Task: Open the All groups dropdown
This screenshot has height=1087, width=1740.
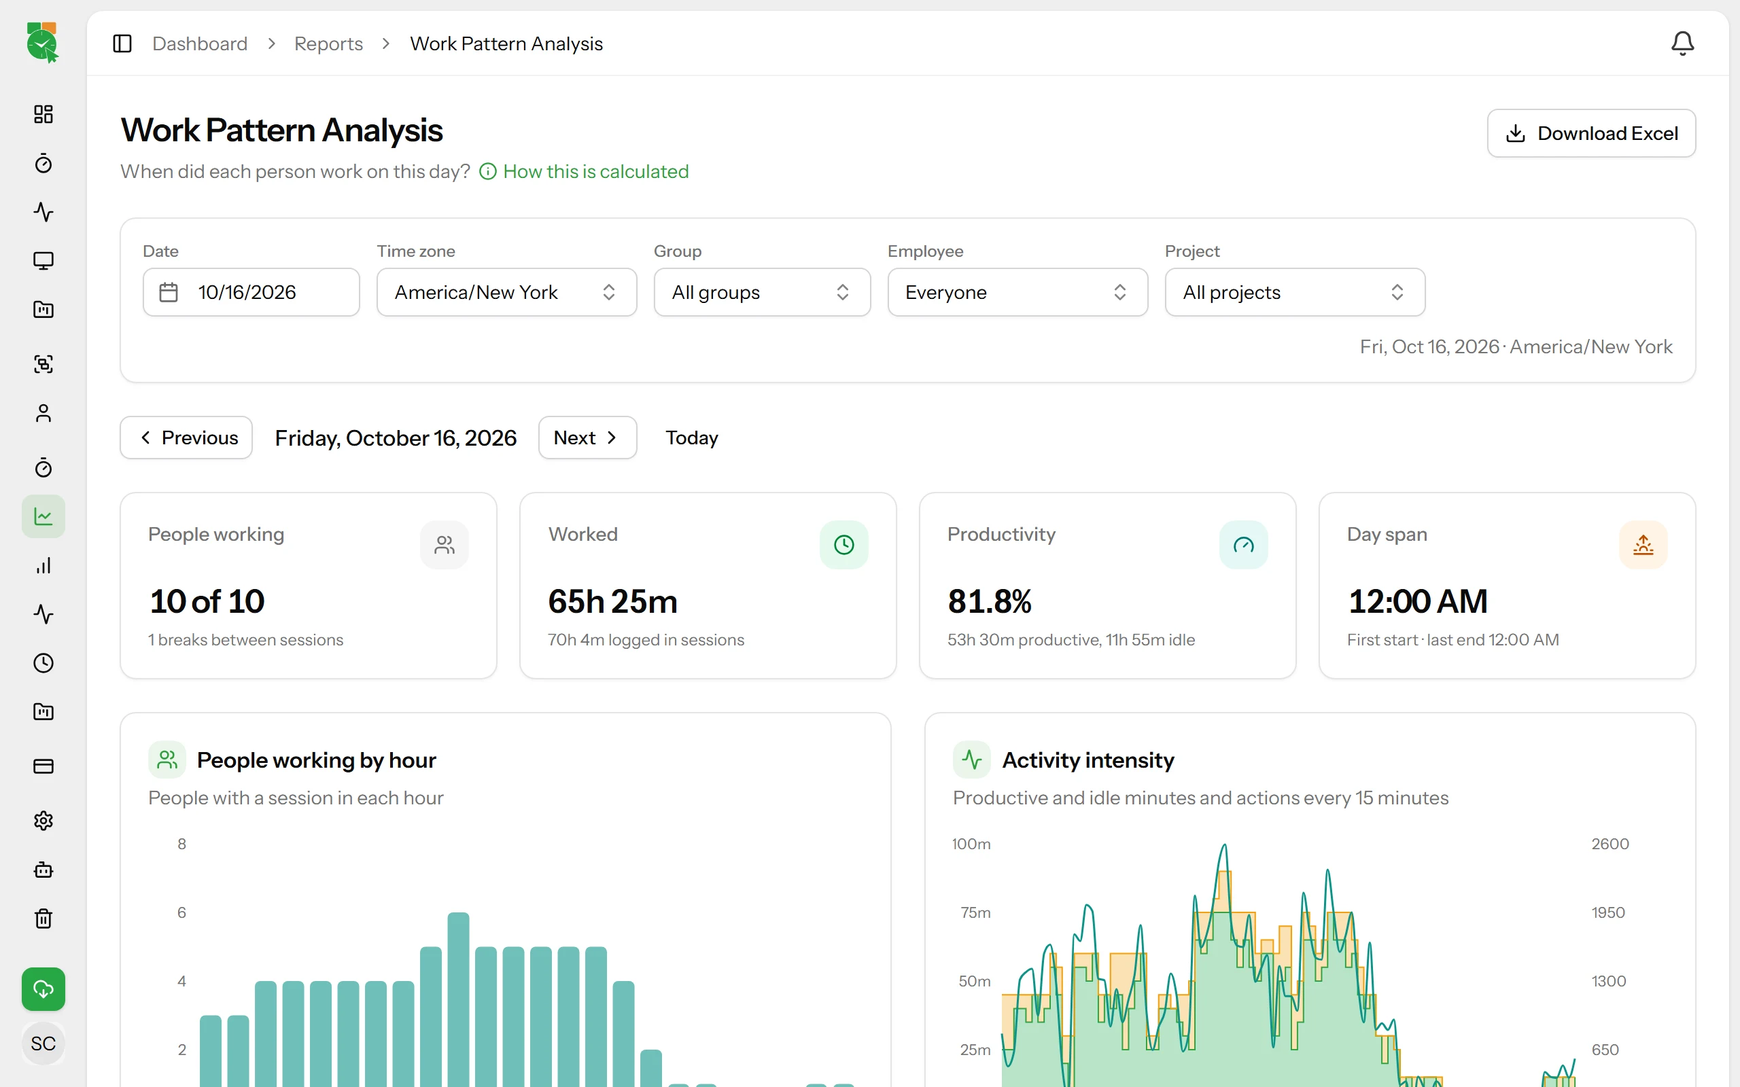Action: coord(762,292)
